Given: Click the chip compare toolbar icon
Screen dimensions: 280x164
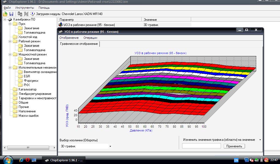Looking at the screenshot, I should coord(20,14).
